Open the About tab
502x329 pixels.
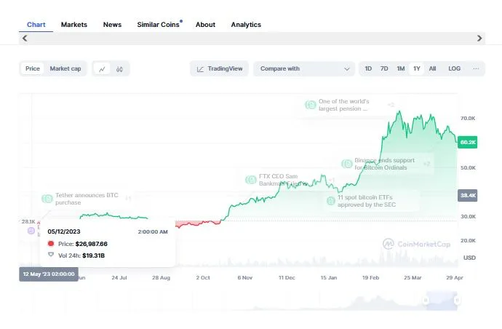[205, 25]
